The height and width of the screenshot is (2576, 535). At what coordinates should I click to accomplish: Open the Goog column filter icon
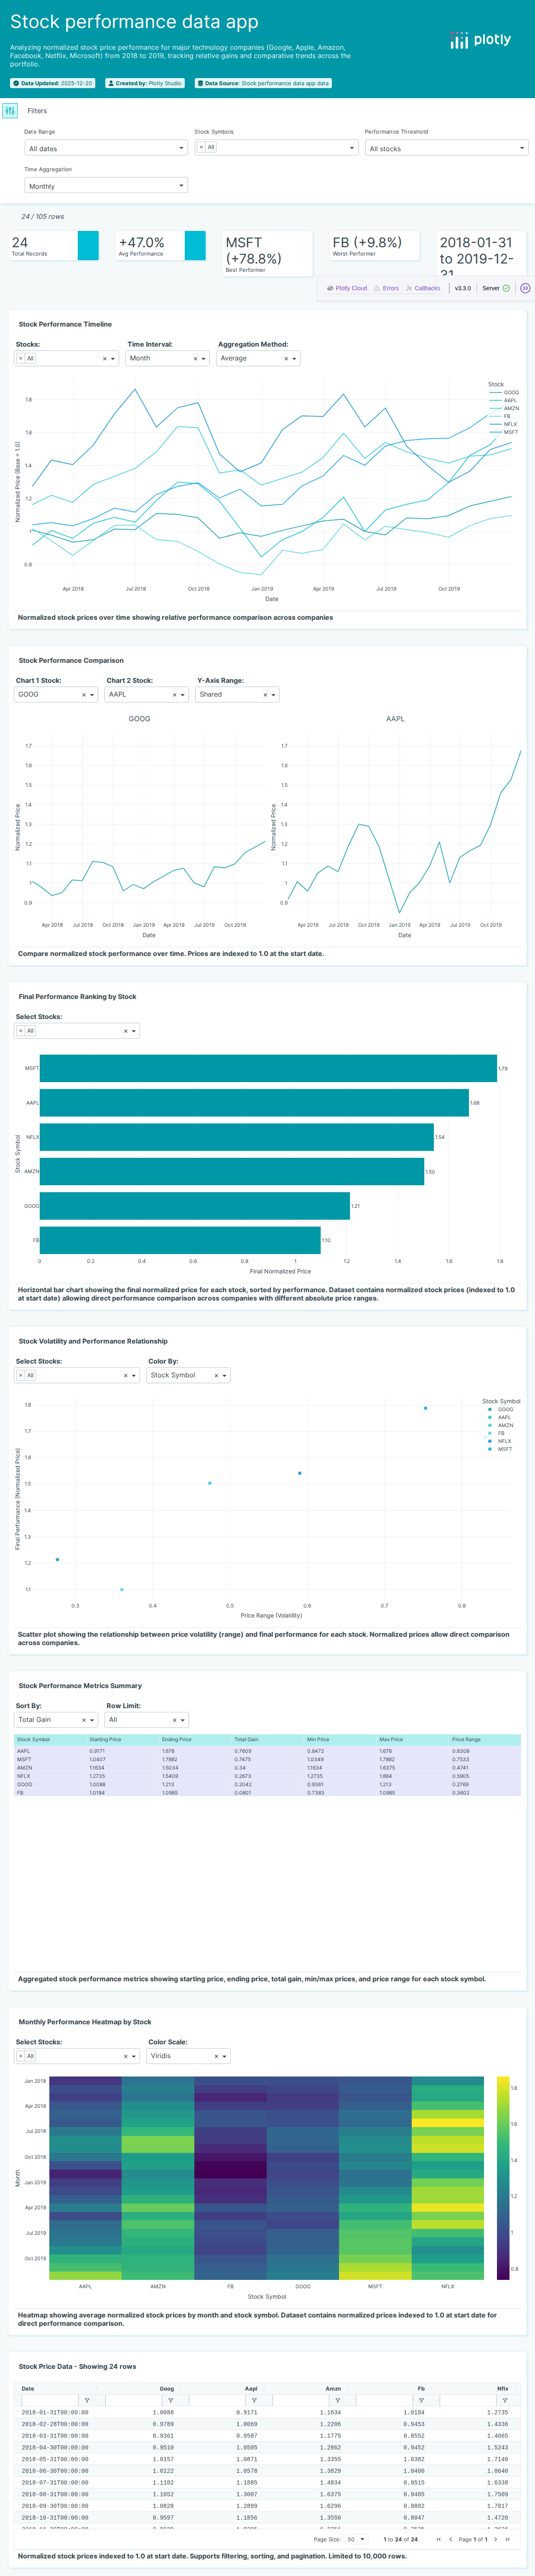tap(171, 2400)
